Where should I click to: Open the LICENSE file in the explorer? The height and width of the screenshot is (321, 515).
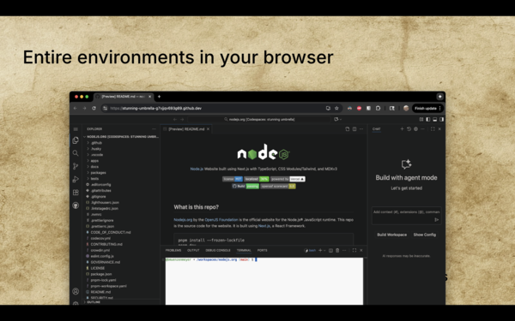pyautogui.click(x=98, y=268)
